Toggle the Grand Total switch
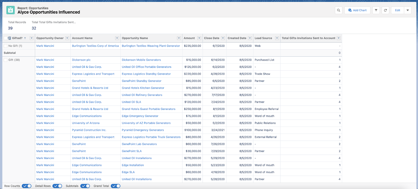 [115, 186]
